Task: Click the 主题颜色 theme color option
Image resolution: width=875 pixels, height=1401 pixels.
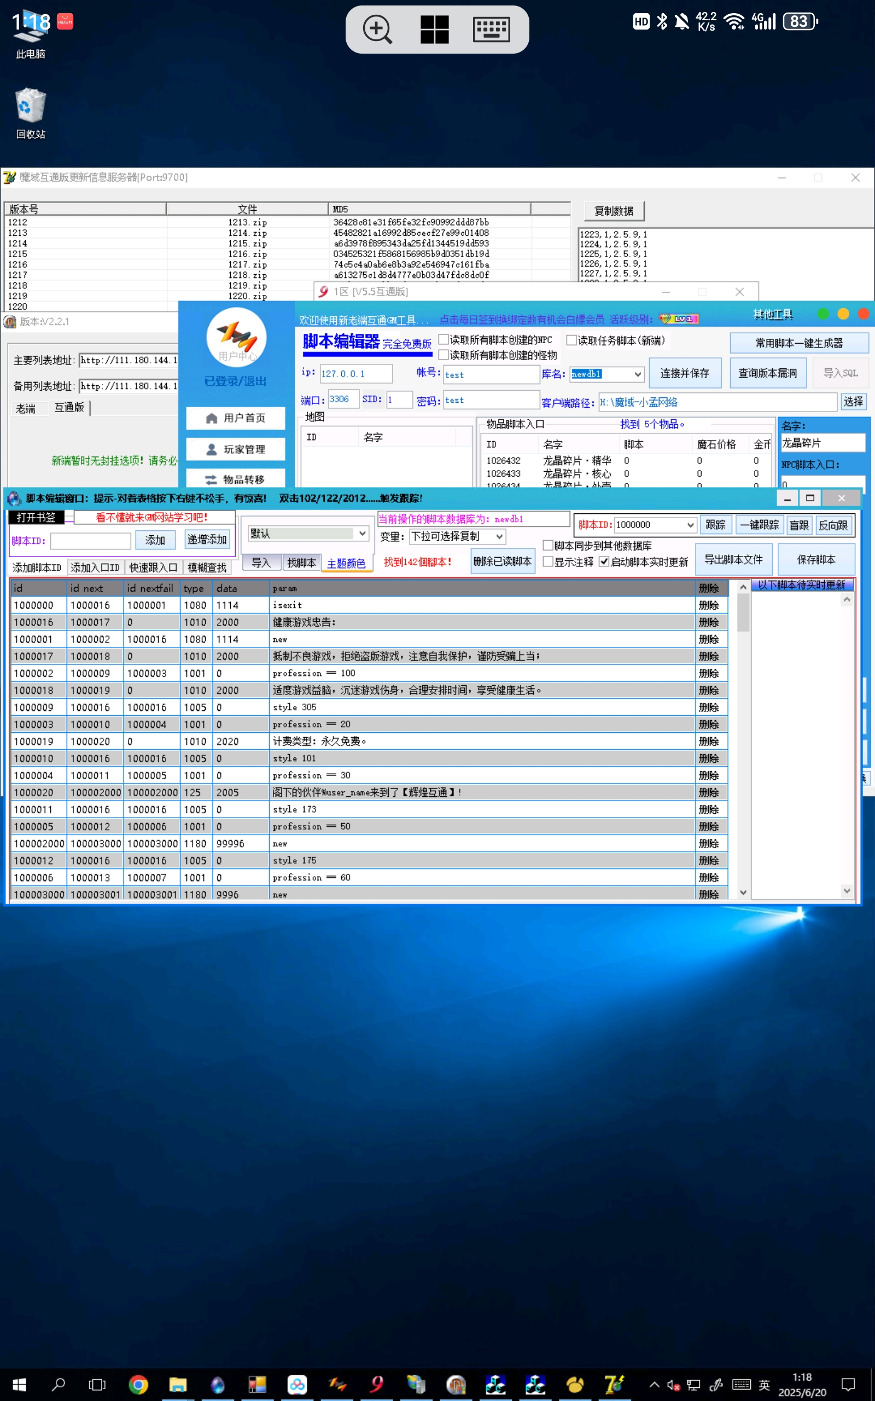Action: pyautogui.click(x=346, y=563)
